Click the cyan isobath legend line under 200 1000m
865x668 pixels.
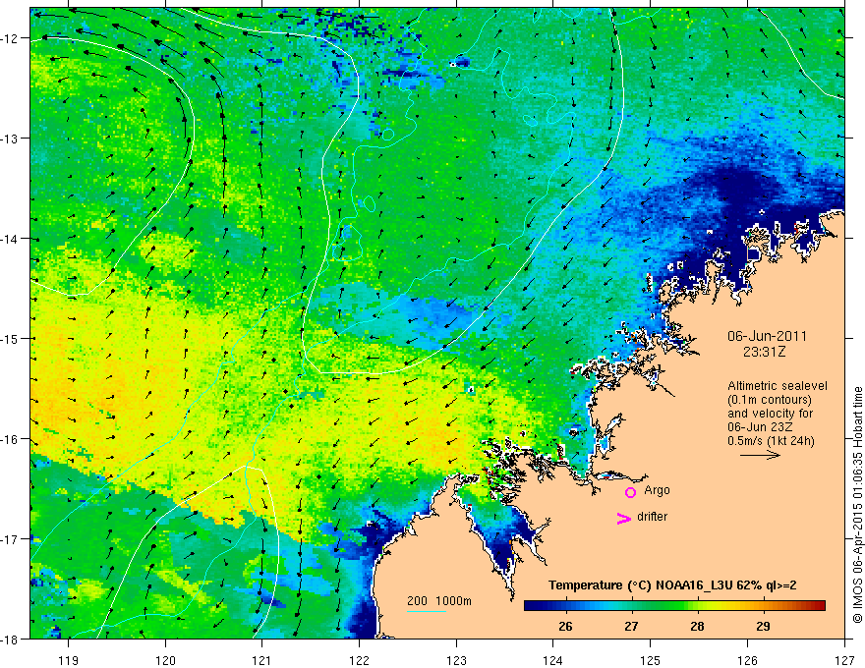(427, 611)
